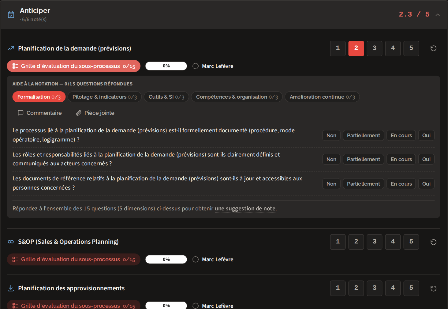This screenshot has height=309, width=448.
Task: Choose En cours for documents de référence question
Action: 401,184
